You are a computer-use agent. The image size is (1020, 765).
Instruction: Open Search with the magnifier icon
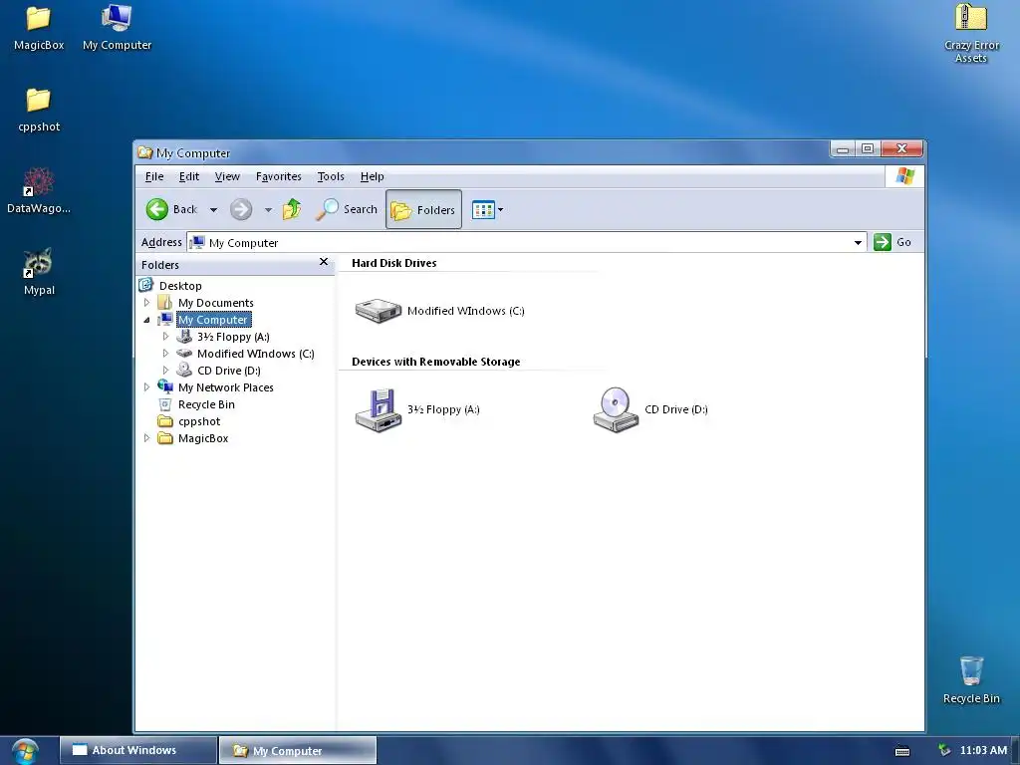click(x=346, y=209)
